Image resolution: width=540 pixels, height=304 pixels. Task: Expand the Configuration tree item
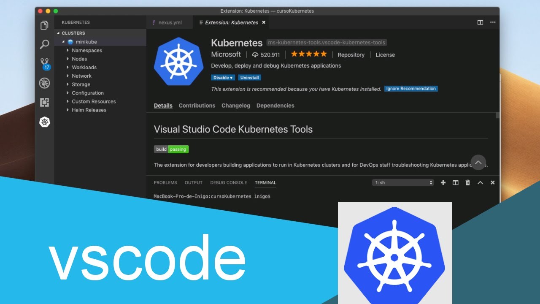[67, 93]
